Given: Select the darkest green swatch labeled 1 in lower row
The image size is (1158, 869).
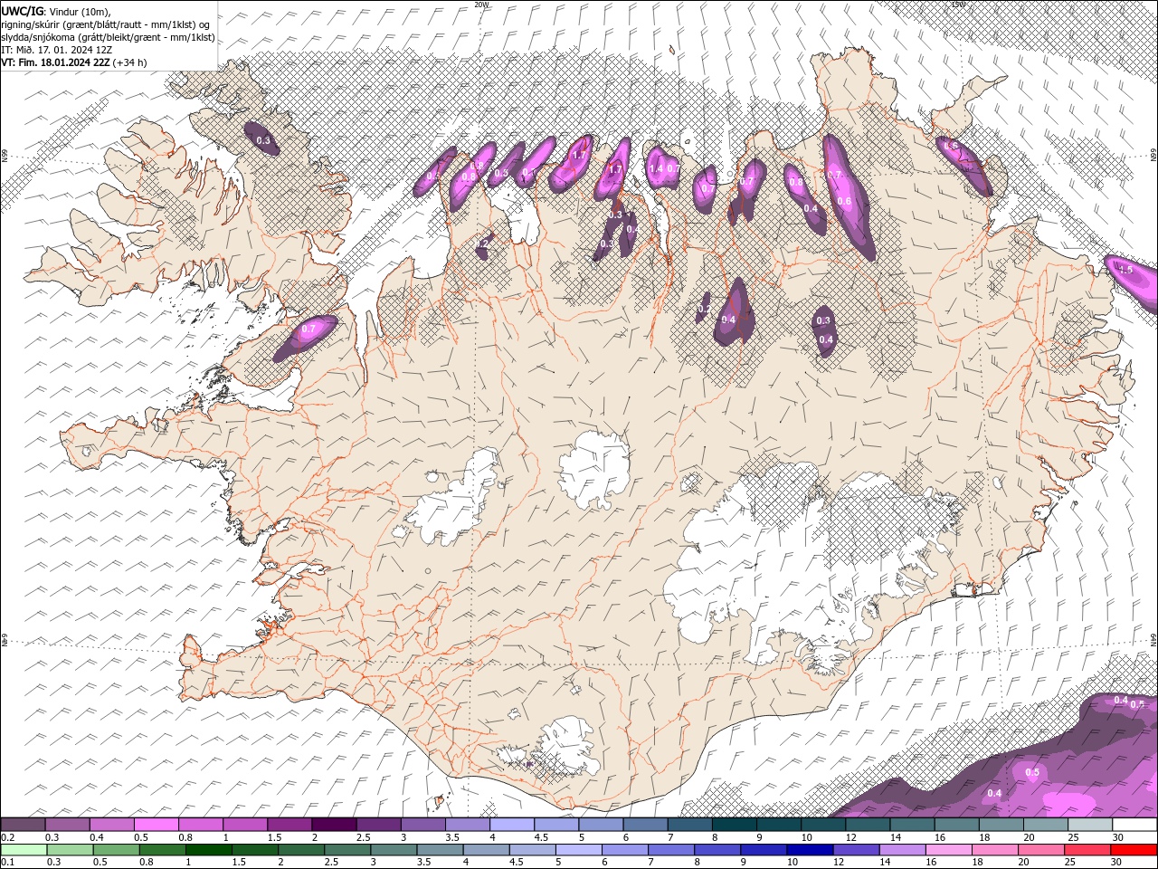Looking at the screenshot, I should (x=209, y=850).
